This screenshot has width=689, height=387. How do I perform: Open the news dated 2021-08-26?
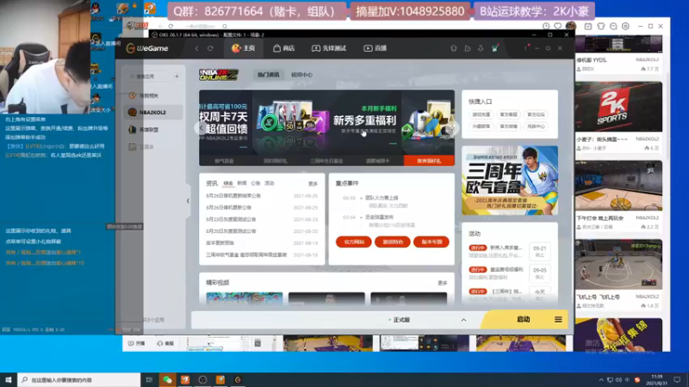pos(262,196)
